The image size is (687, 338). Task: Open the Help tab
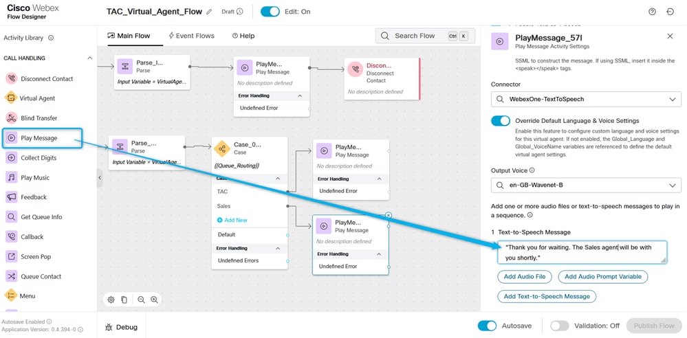coord(243,36)
